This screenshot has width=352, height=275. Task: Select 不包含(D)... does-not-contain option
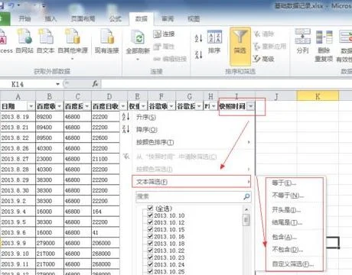(x=288, y=250)
